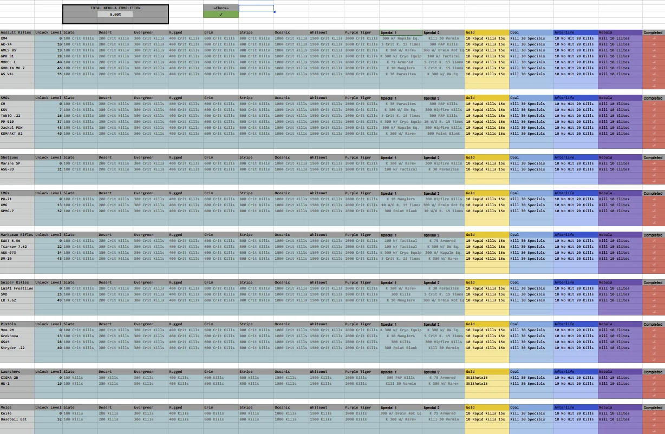Select the Gold challenge cell for CIGMA 2B
The height and width of the screenshot is (434, 665).
tap(487, 378)
